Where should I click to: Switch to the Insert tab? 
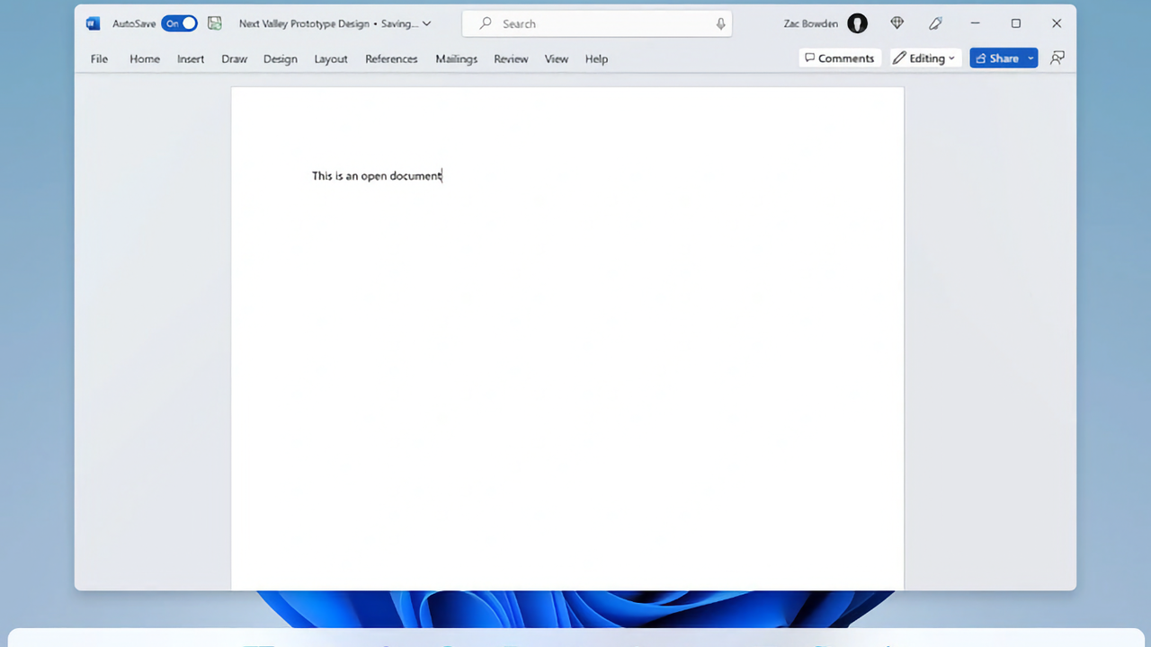pos(191,59)
